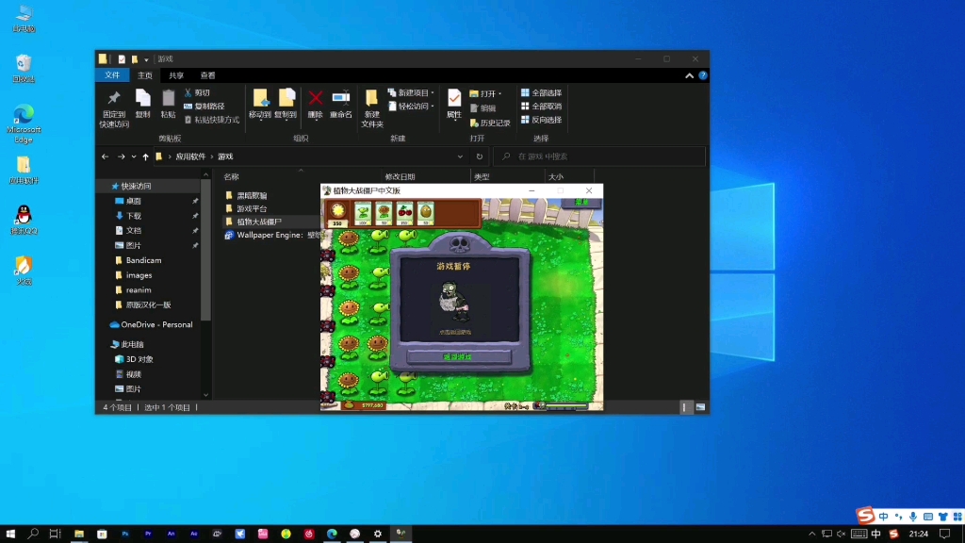Click the Pin to Quick access (固定到快速访问) icon

114,109
